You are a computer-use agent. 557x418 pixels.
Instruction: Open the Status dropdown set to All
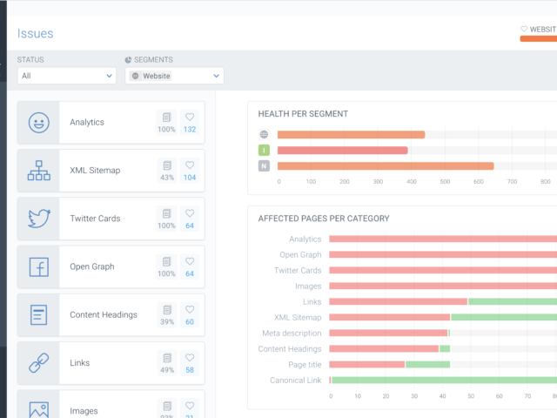point(66,76)
